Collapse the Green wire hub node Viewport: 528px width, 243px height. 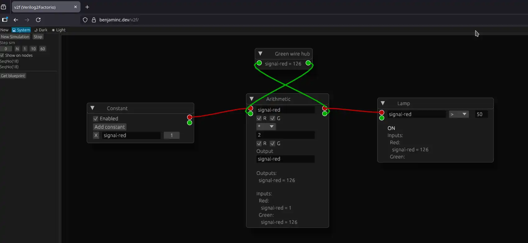(260, 54)
